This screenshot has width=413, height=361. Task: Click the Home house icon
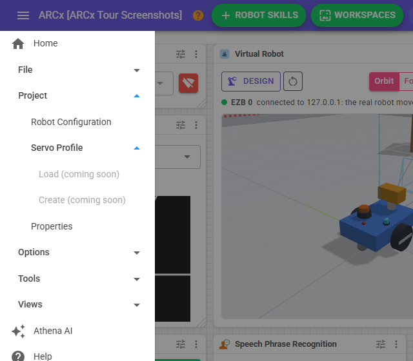[x=18, y=43]
